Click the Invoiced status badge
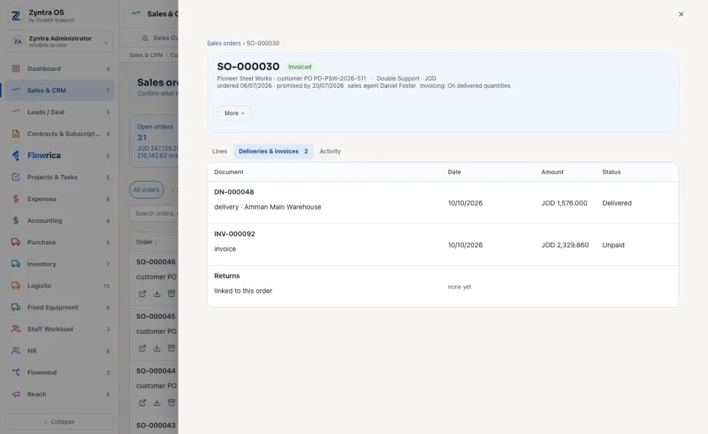 pos(300,67)
